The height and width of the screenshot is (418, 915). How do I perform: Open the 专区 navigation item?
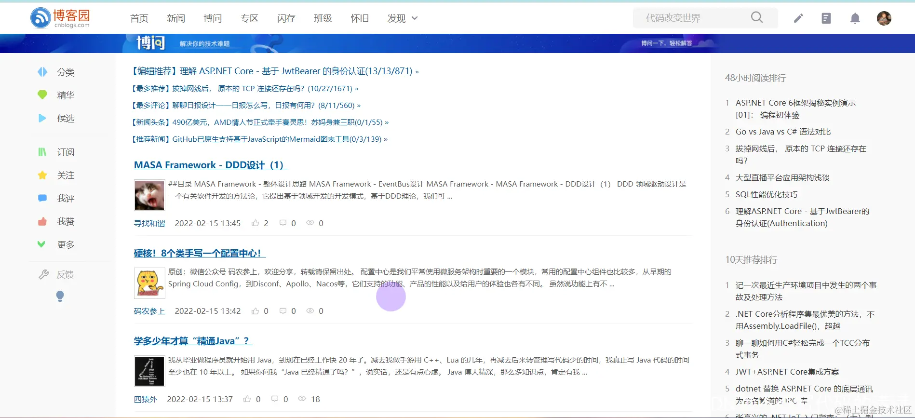249,18
